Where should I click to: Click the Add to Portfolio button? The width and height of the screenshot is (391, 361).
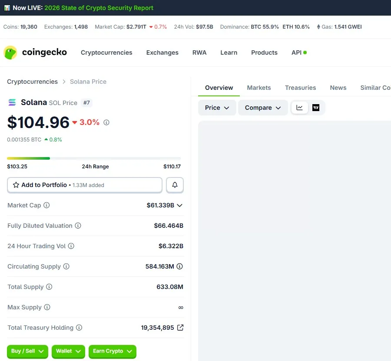tap(85, 185)
